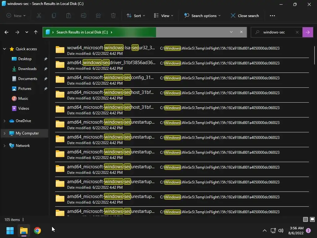Screen dimensions: 317x238
Task: Open notification center badge
Action: (x=308, y=231)
